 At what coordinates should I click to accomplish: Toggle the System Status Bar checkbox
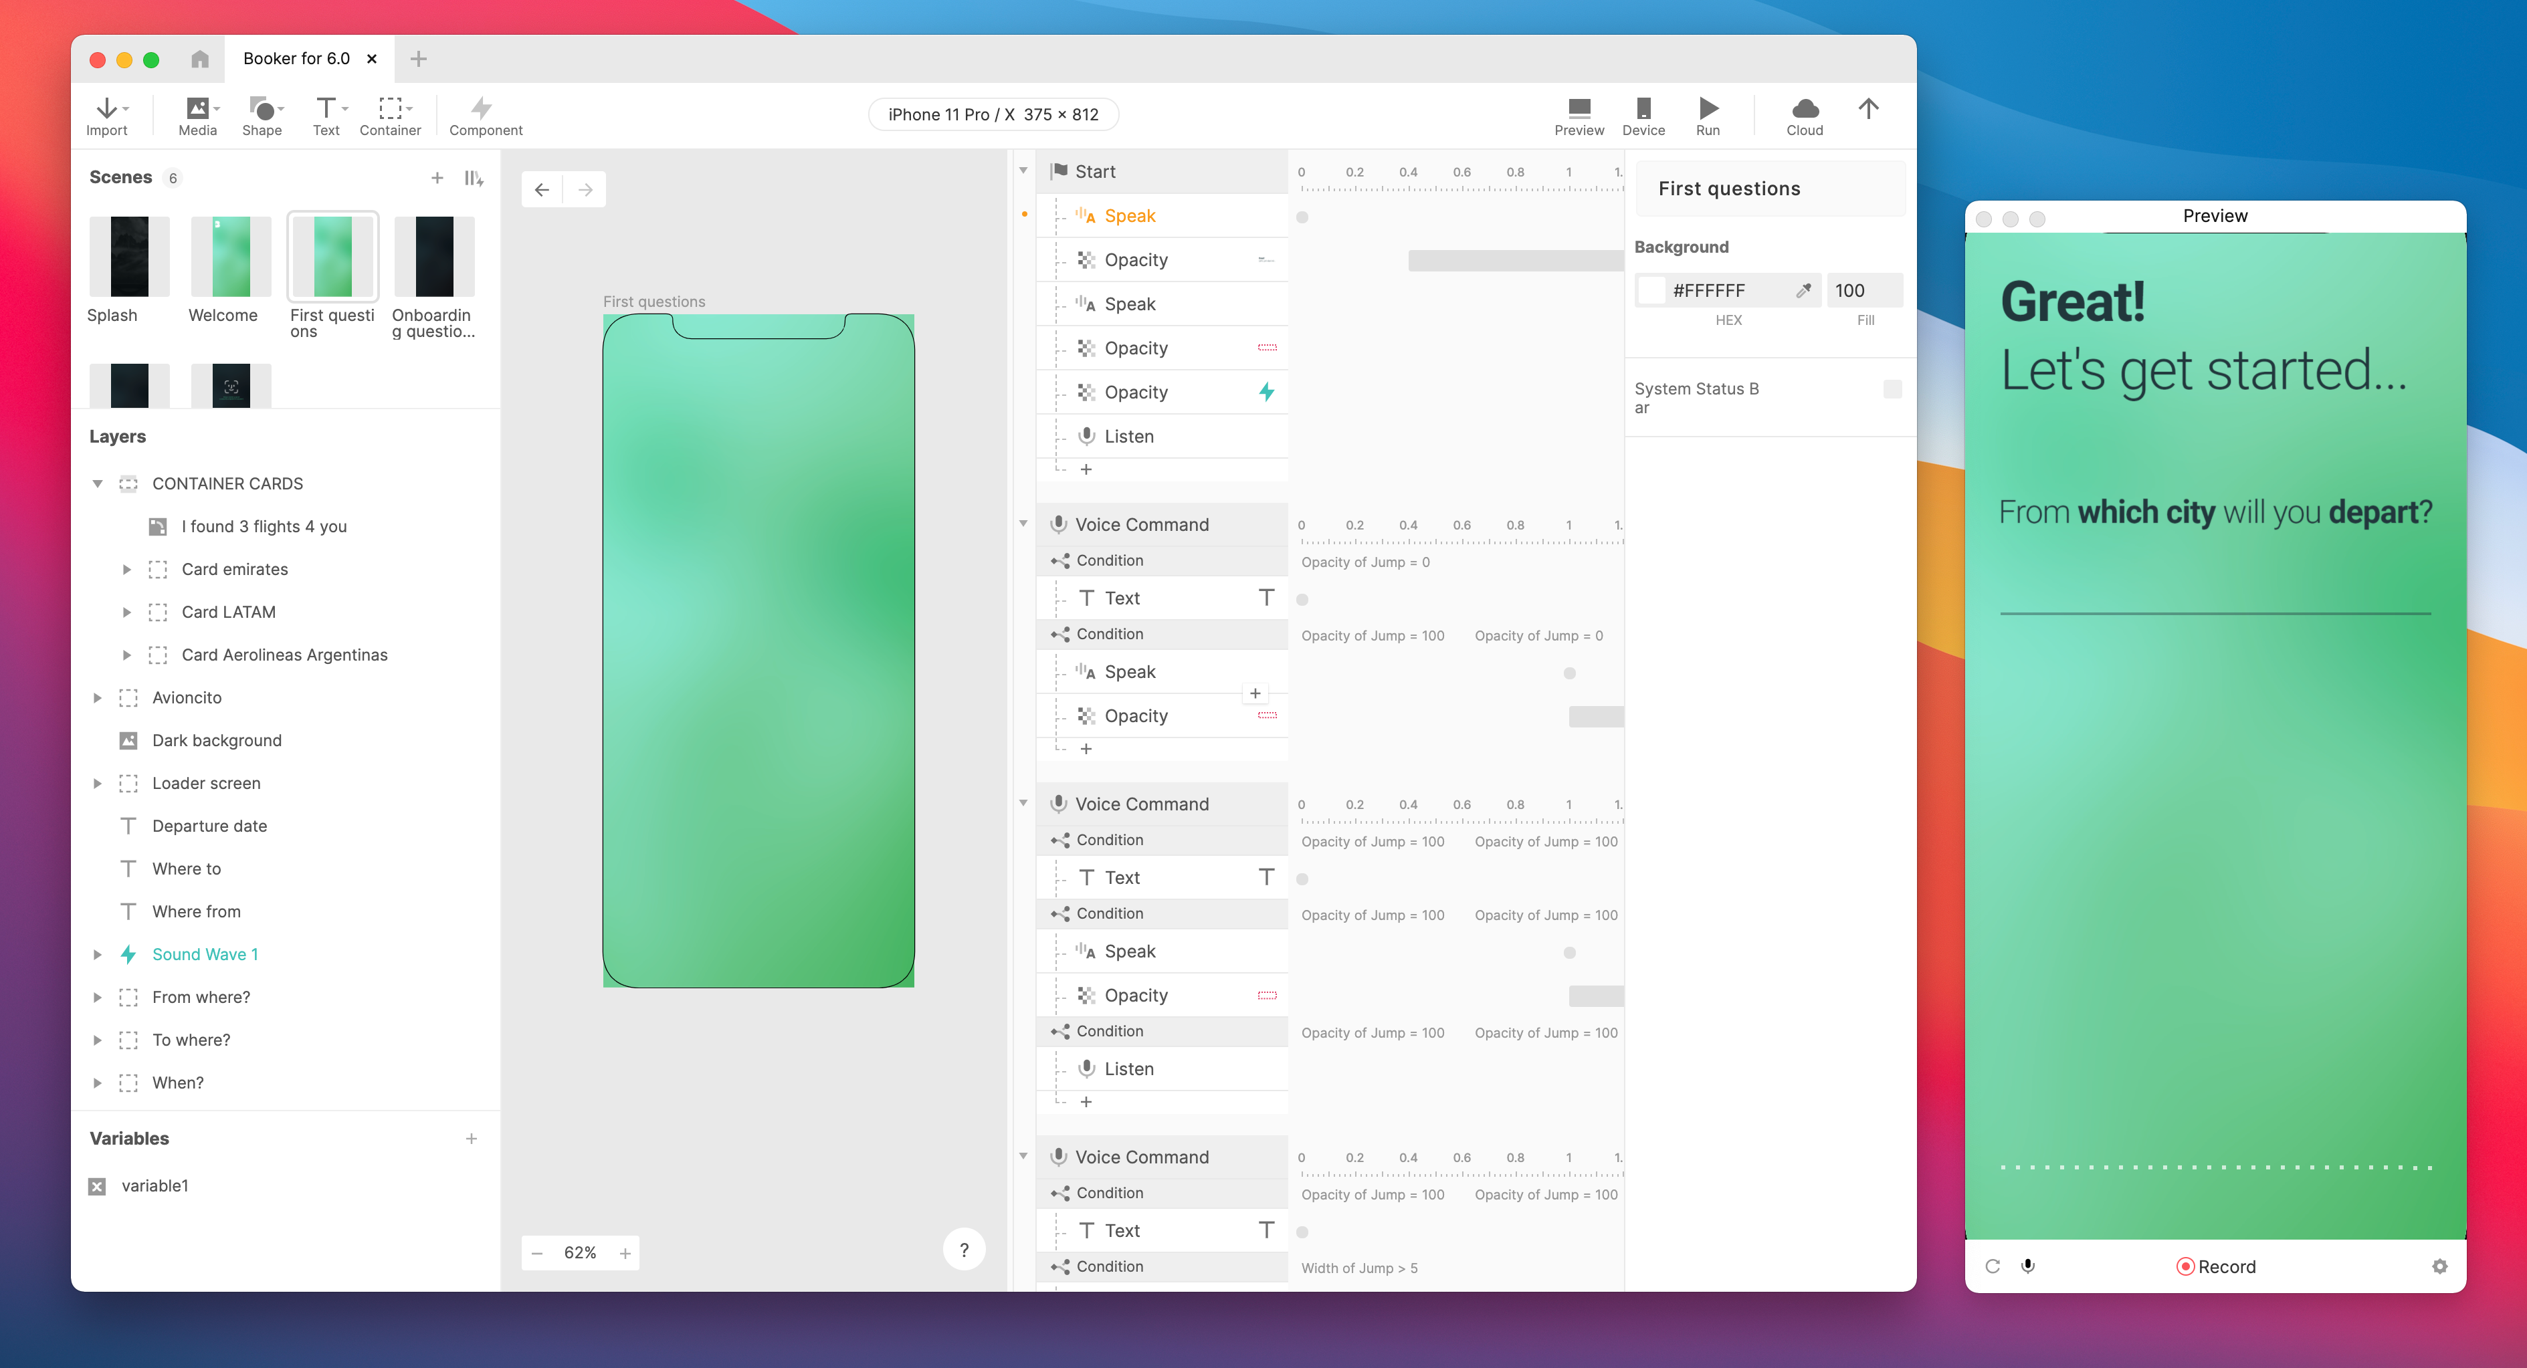coord(1892,389)
